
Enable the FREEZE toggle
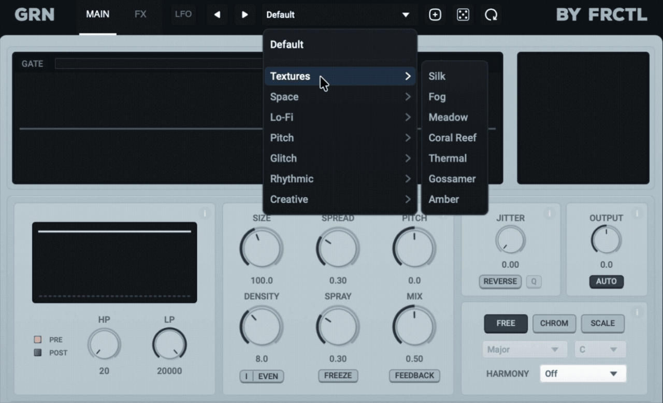[338, 376]
